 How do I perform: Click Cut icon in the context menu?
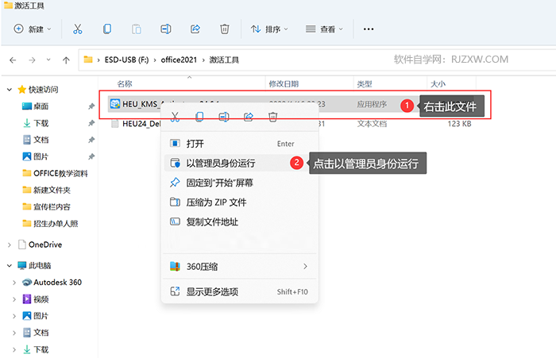pos(175,117)
